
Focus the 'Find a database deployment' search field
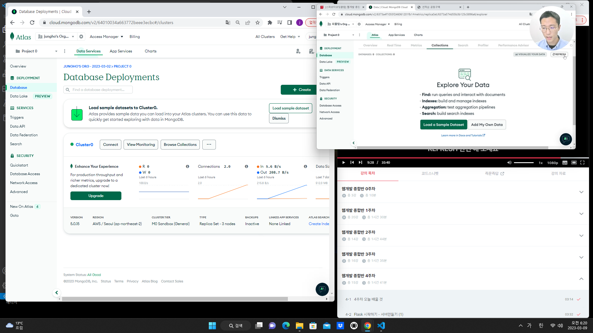(x=98, y=90)
